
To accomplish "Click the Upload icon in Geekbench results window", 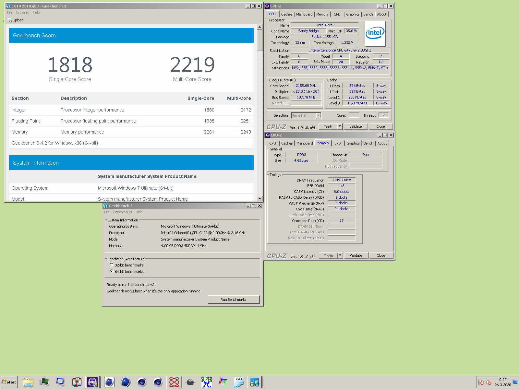I will [x=9, y=20].
